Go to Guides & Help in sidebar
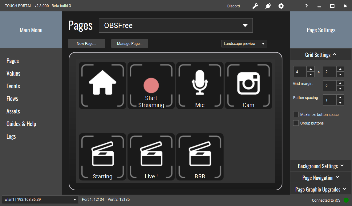Screen dimensions: 352x206 pyautogui.click(x=21, y=124)
